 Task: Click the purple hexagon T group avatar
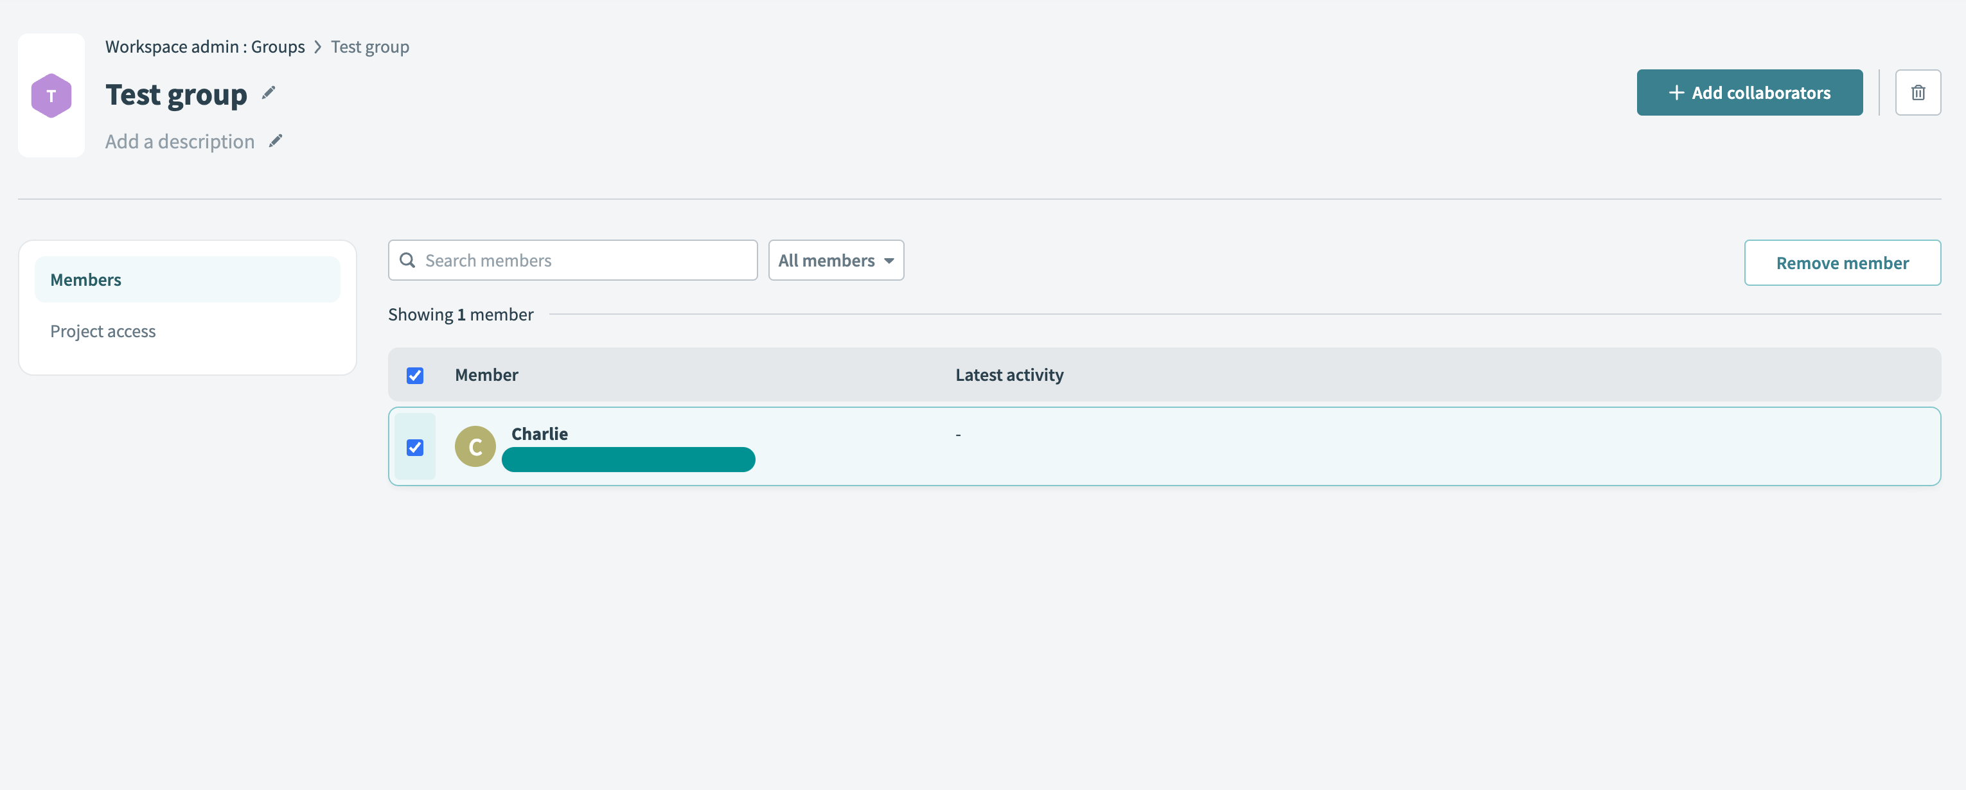[51, 96]
